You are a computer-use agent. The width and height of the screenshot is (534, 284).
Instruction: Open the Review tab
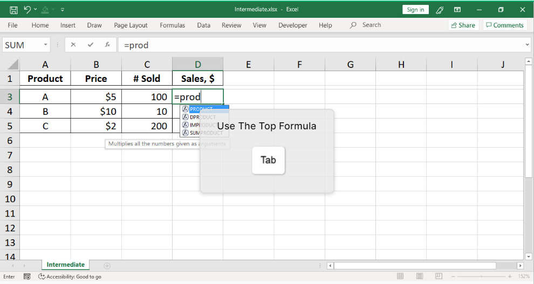pos(231,25)
